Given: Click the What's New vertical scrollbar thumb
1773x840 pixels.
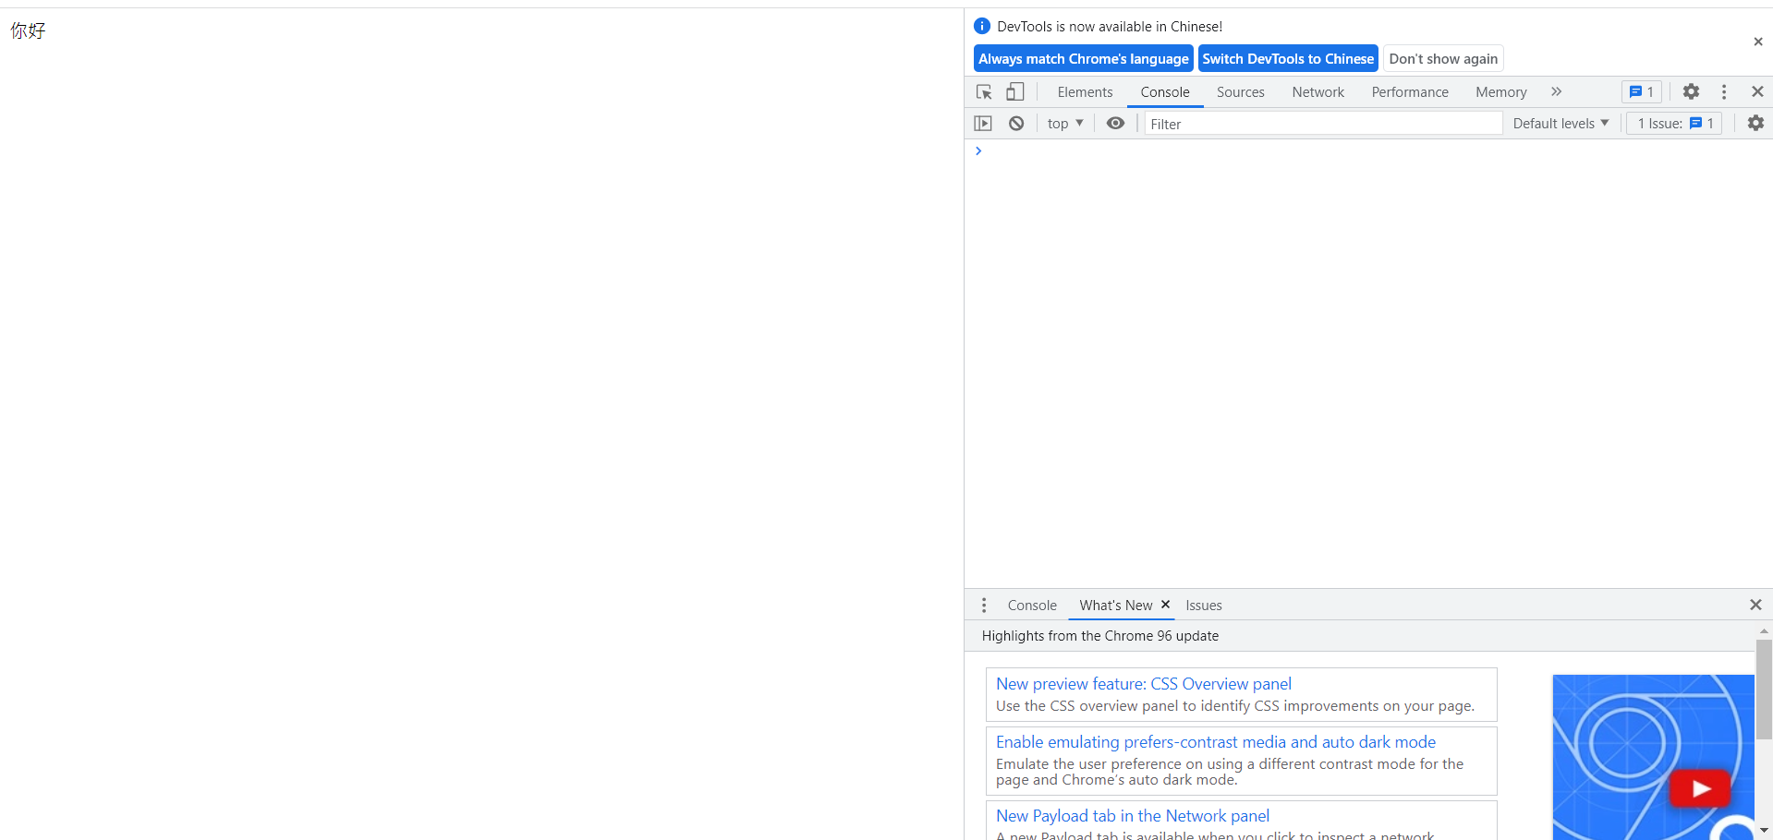Looking at the screenshot, I should coord(1764,689).
